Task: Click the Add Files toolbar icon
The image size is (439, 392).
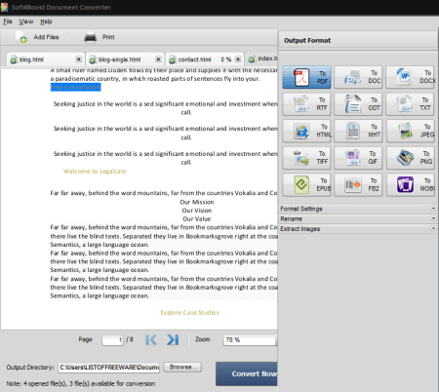Action: [21, 37]
